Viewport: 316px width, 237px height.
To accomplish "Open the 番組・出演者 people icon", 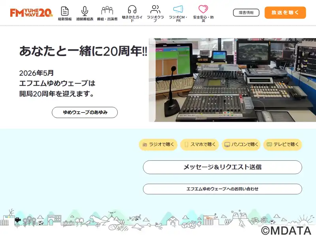I will 107,11.
